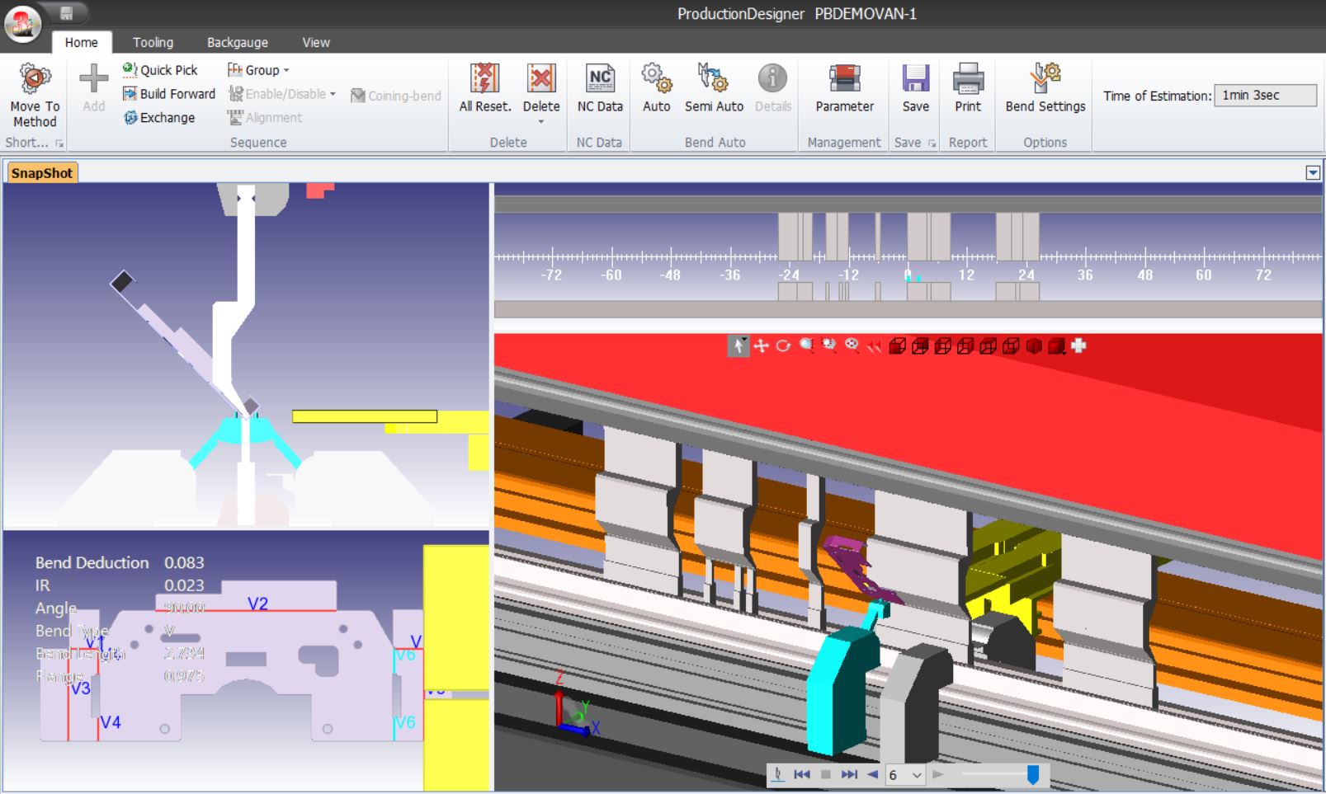Collapse the SnapShot panel via corner arrow
This screenshot has height=794, width=1326.
tap(1312, 173)
